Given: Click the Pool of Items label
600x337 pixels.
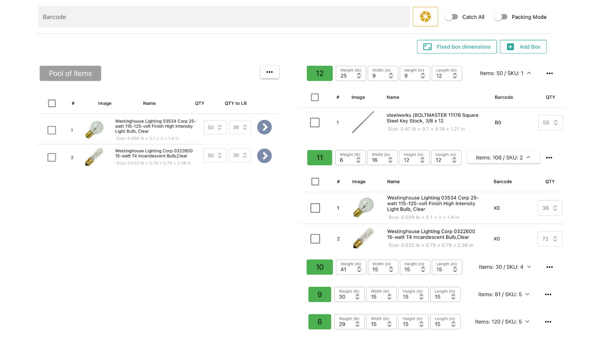Looking at the screenshot, I should (x=70, y=73).
